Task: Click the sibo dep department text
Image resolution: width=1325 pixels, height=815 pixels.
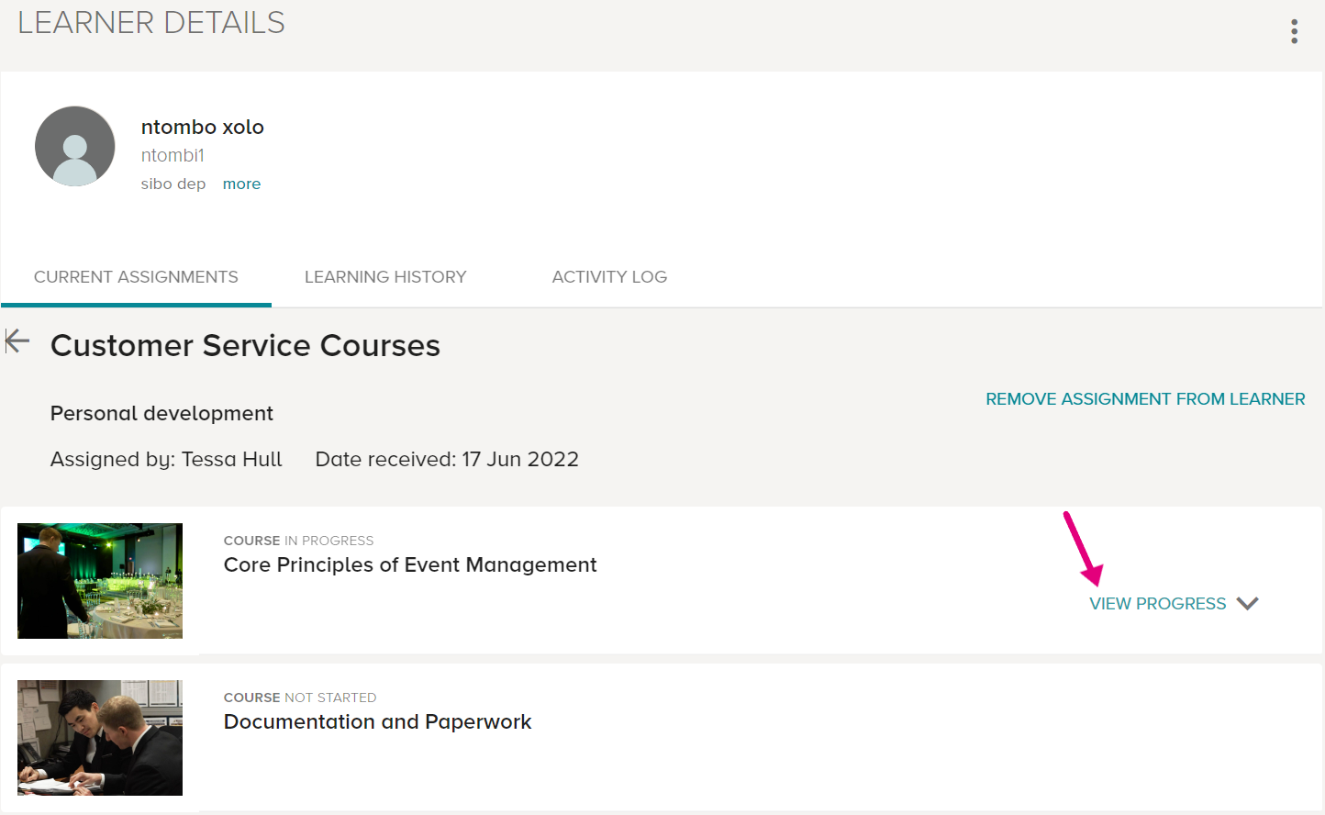Action: [173, 184]
